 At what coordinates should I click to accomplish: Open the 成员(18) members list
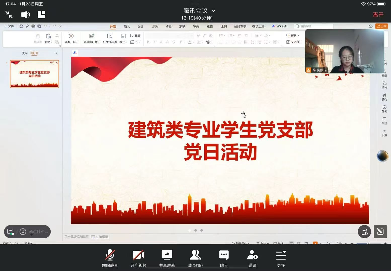(195, 258)
